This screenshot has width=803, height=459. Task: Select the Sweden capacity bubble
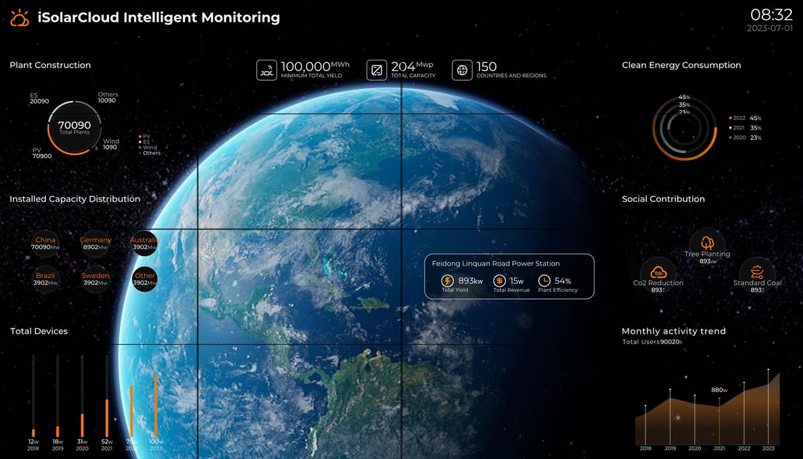point(95,279)
